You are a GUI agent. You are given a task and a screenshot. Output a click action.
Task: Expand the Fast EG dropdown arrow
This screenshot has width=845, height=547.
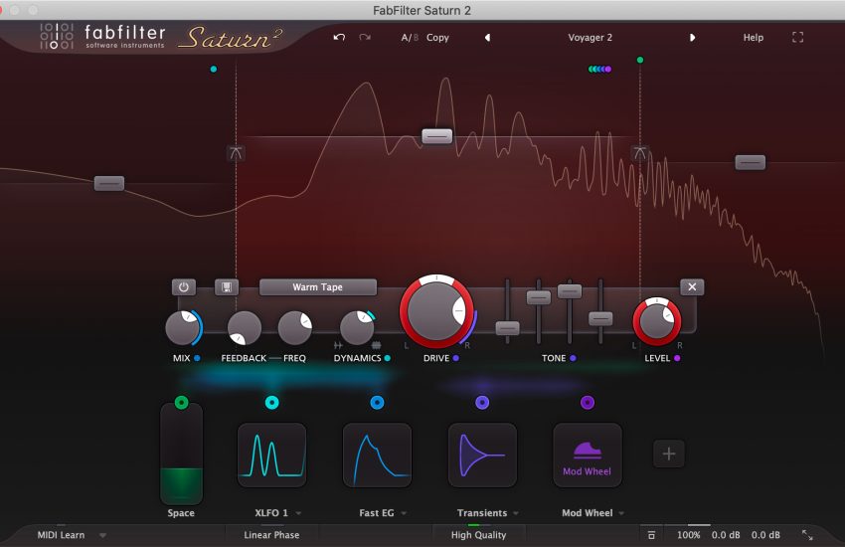[404, 513]
